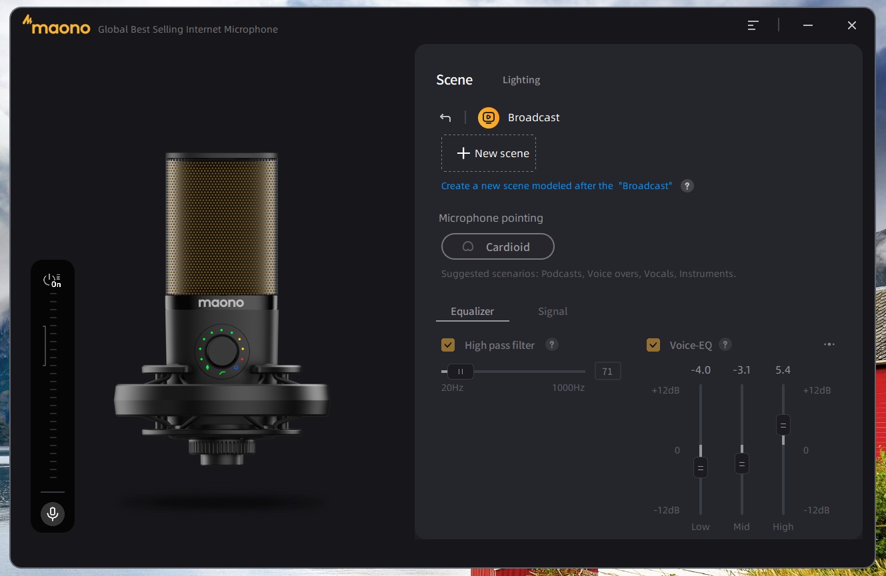This screenshot has width=886, height=576.
Task: Click the microphone product image grille
Action: click(x=221, y=226)
